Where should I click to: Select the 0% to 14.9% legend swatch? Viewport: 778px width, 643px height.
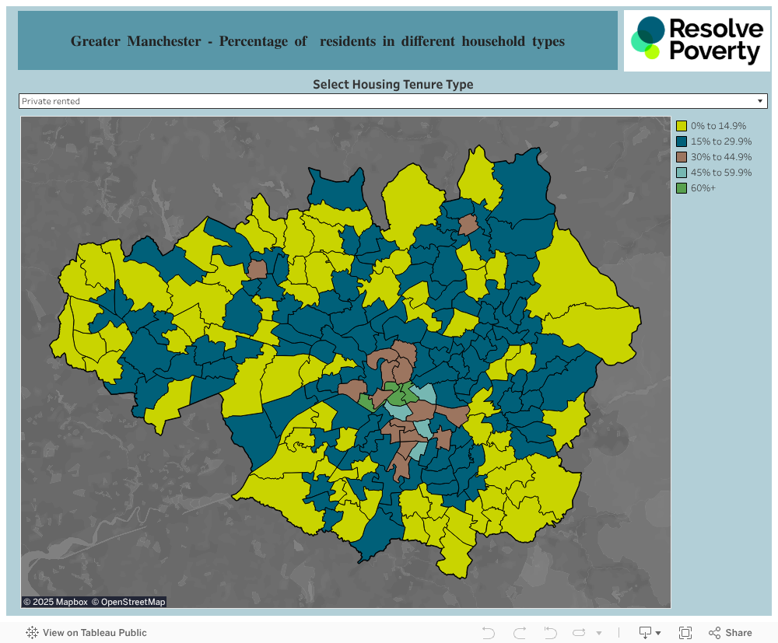tap(682, 126)
